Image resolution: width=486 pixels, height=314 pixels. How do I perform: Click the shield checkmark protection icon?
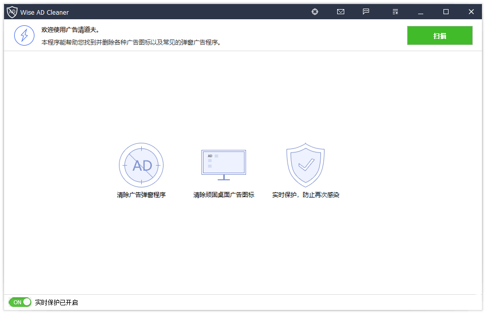[x=305, y=165]
